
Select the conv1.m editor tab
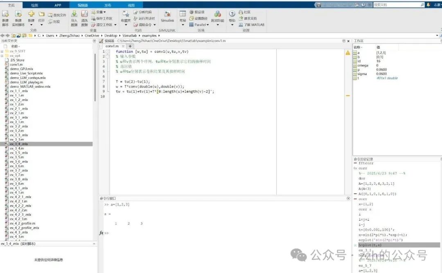tap(112, 46)
